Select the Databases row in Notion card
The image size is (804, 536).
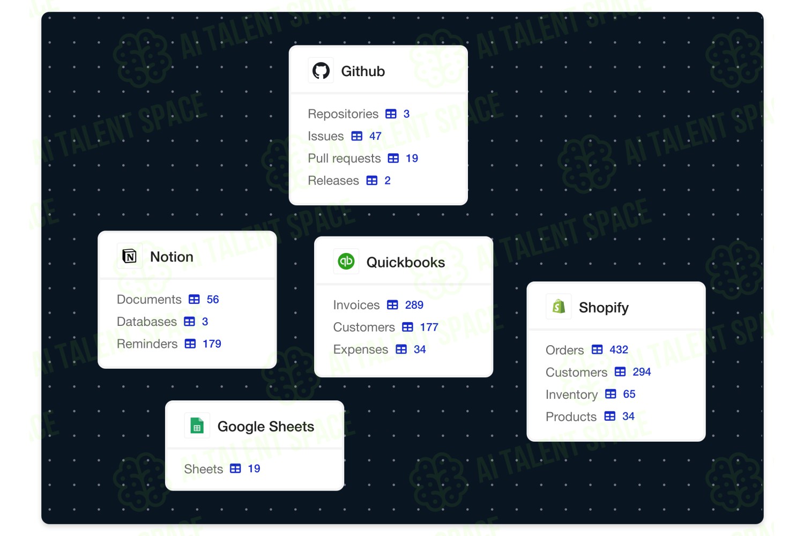(x=162, y=322)
